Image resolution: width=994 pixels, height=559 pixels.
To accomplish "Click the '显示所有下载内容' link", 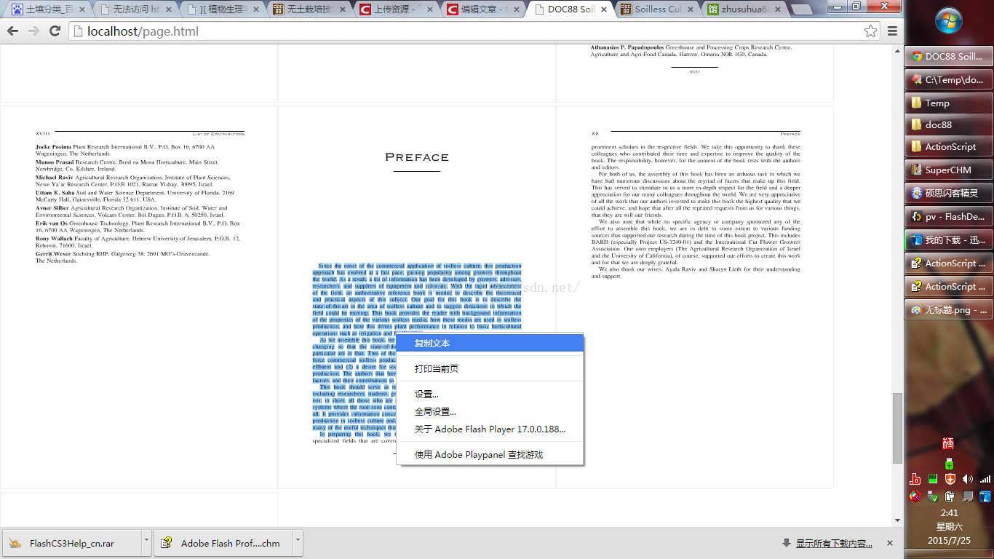I will (x=834, y=543).
